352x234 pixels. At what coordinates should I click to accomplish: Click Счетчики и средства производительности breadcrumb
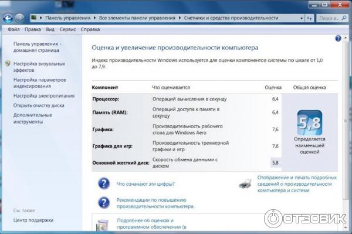[x=231, y=18]
